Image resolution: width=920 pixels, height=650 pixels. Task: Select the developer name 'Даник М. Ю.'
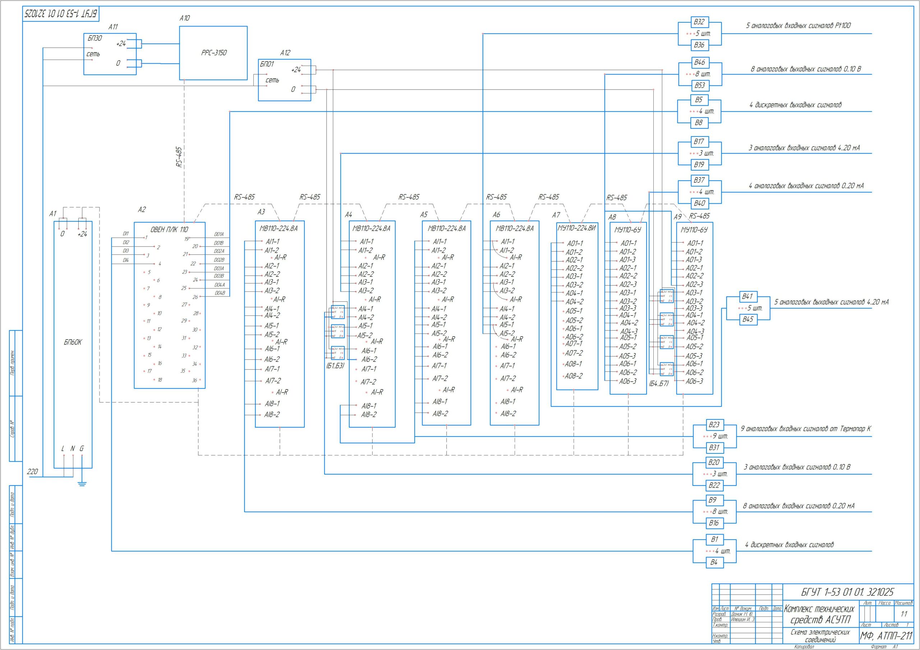tap(742, 614)
